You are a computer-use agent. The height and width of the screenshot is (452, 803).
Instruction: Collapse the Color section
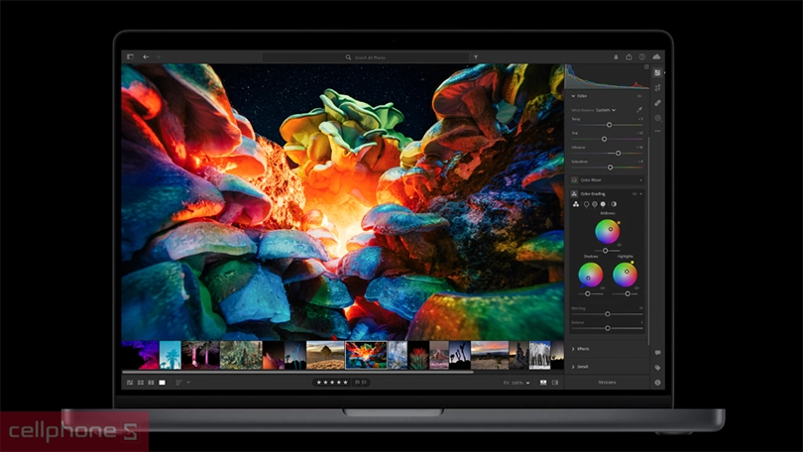tap(574, 96)
